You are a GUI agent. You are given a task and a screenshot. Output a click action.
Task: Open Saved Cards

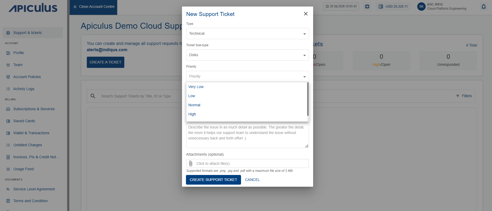(24, 121)
